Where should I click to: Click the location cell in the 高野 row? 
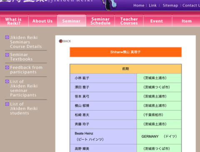[x=159, y=148]
